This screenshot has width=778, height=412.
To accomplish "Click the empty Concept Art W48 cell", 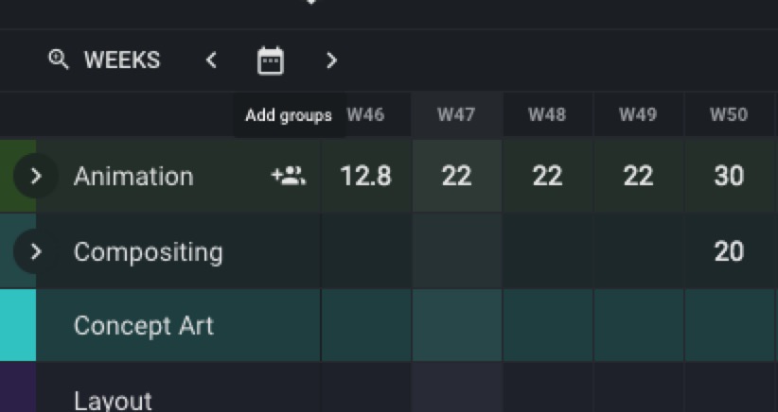I will pos(547,325).
